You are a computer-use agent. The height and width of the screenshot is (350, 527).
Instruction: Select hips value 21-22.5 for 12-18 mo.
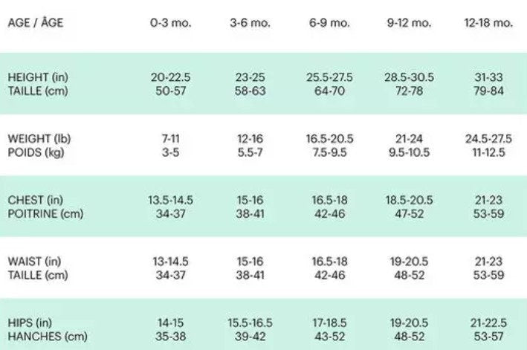pyautogui.click(x=488, y=323)
